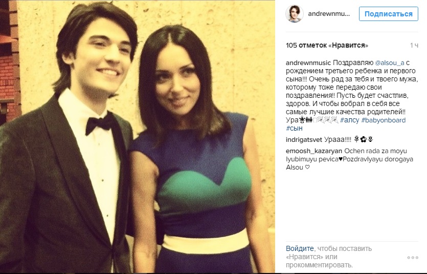Viewport: 427px width, 274px height.
Task: Click the Подписаться follow button
Action: coord(388,14)
